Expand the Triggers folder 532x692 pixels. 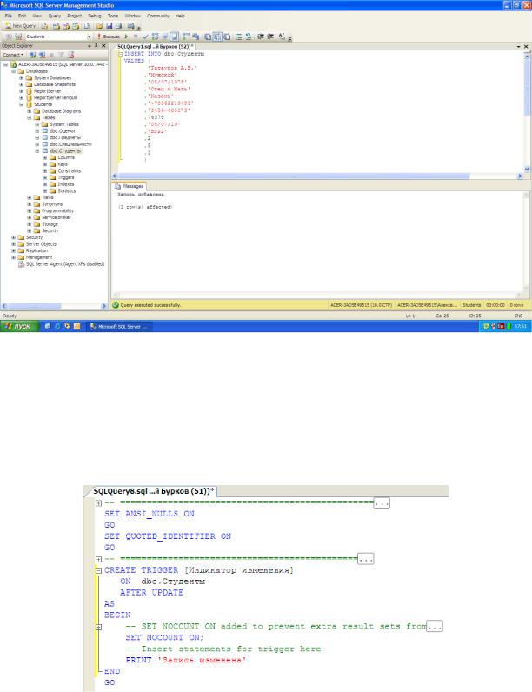(x=45, y=177)
